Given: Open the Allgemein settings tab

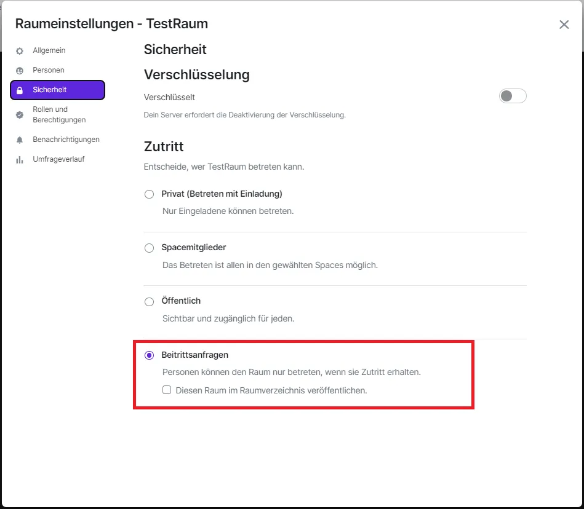Looking at the screenshot, I should [49, 50].
